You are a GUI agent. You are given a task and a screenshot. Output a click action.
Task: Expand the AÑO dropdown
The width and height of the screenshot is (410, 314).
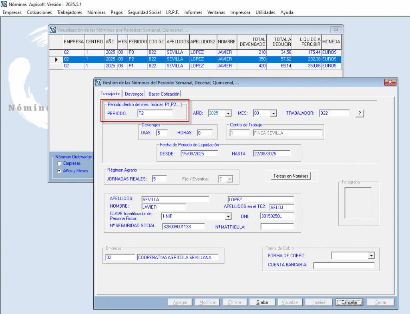[x=228, y=114]
